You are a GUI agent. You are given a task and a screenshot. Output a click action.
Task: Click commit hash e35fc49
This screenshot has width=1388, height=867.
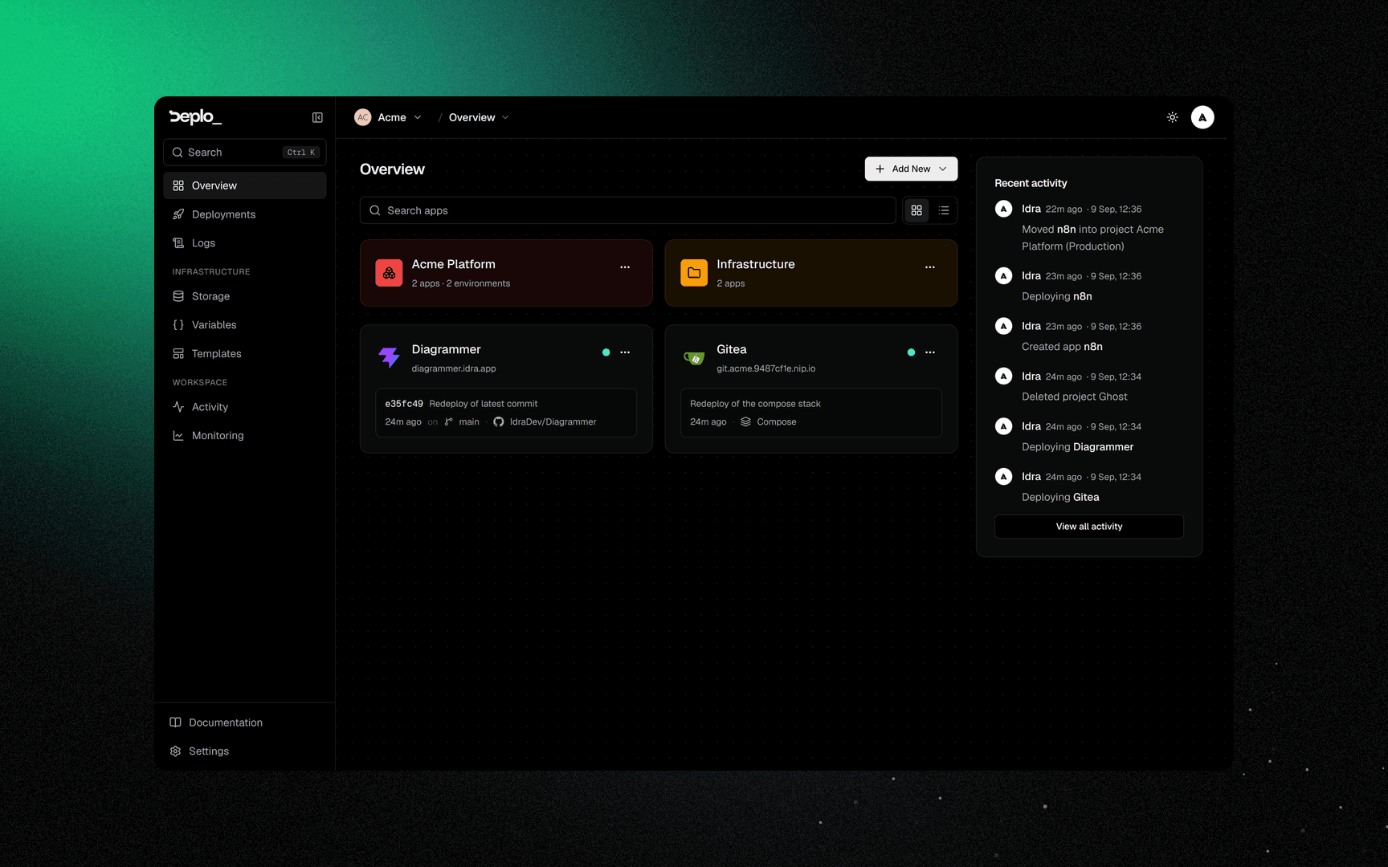[404, 404]
